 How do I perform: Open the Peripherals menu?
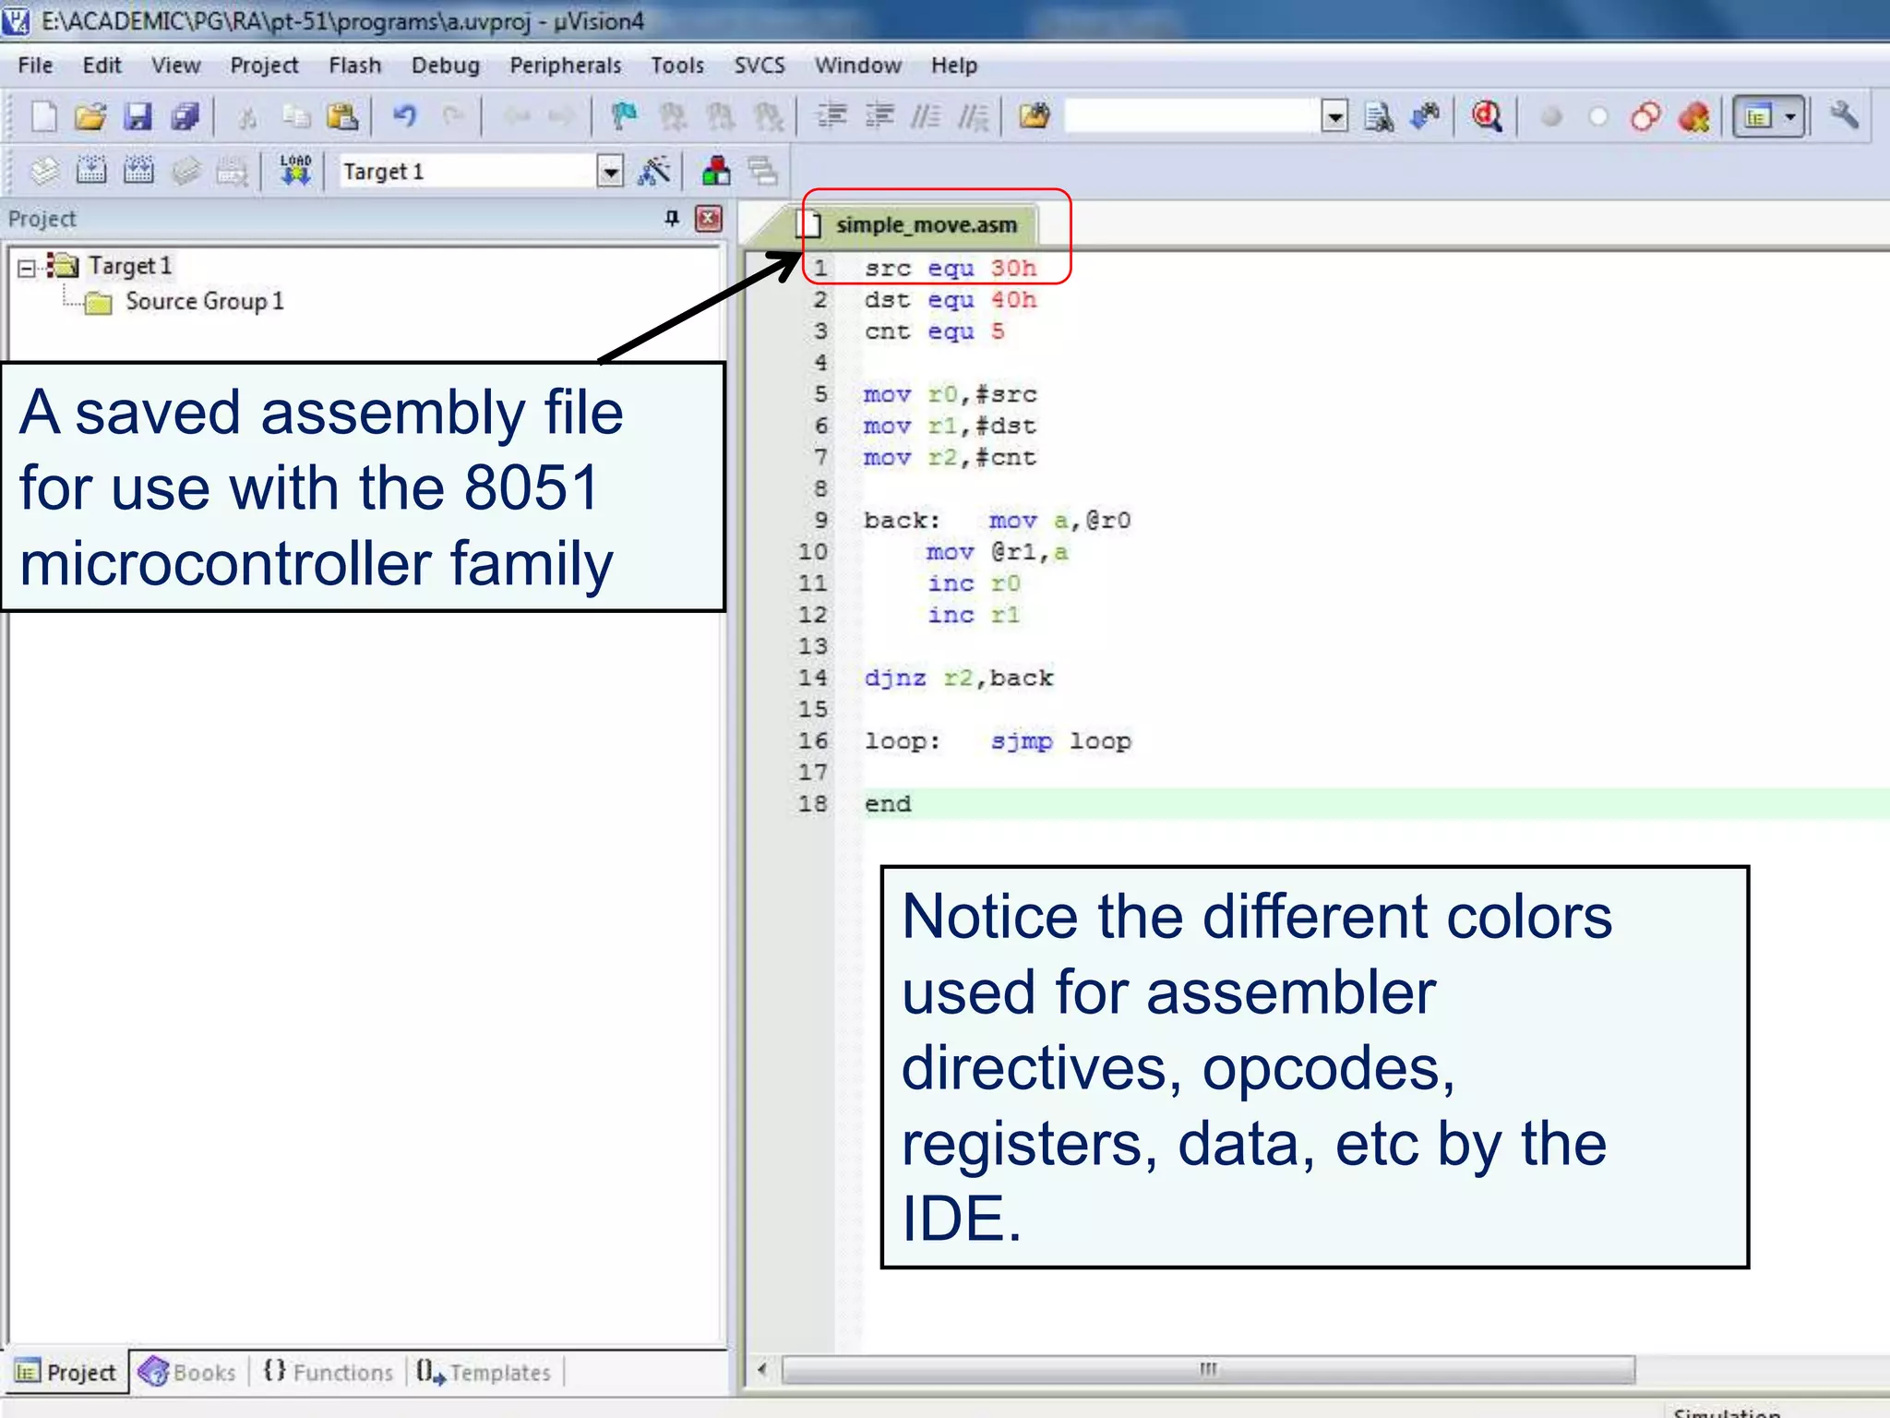[565, 66]
